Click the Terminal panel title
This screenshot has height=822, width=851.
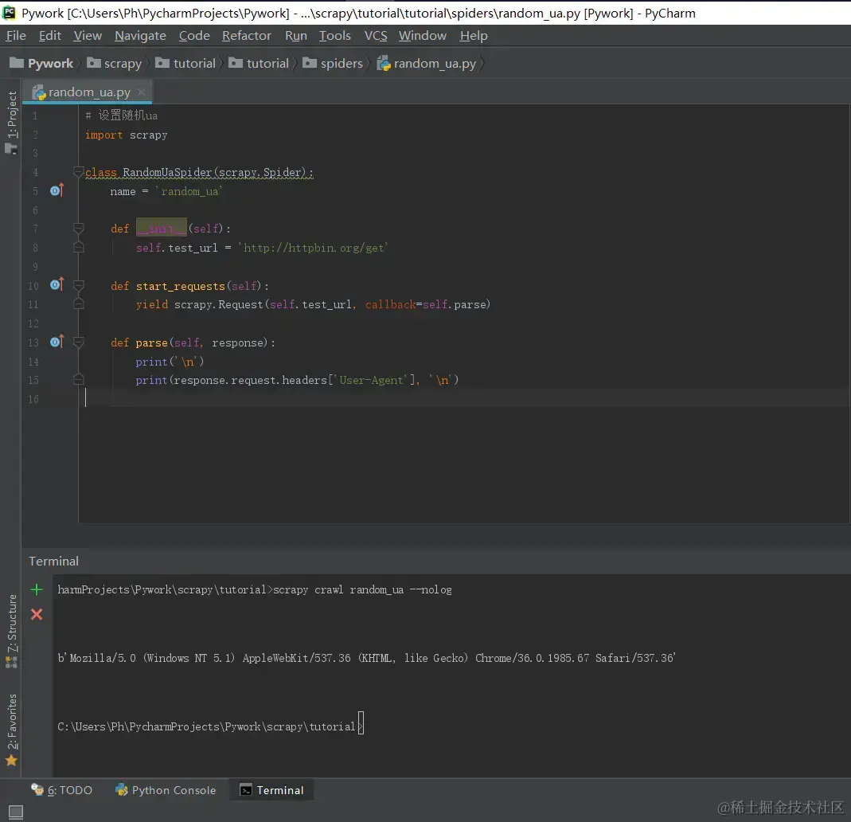click(x=53, y=561)
